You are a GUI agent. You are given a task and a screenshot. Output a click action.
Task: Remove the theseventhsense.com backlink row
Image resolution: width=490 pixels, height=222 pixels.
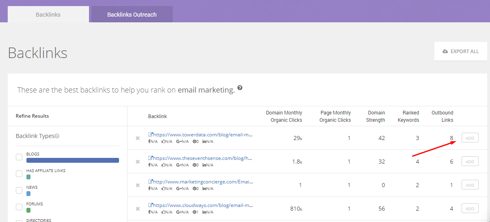tap(138, 162)
